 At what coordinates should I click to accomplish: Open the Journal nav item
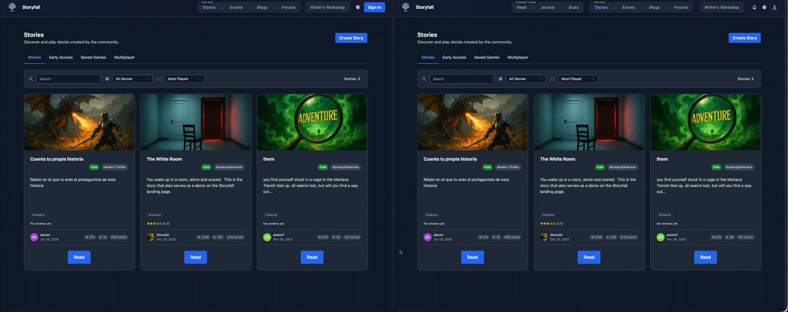547,7
